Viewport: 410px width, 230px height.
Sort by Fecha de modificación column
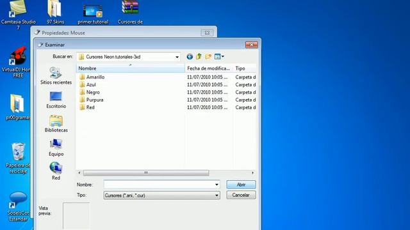click(x=209, y=68)
